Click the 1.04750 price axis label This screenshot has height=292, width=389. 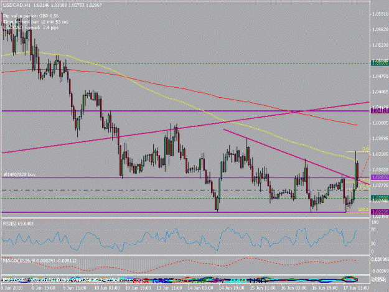380,76
